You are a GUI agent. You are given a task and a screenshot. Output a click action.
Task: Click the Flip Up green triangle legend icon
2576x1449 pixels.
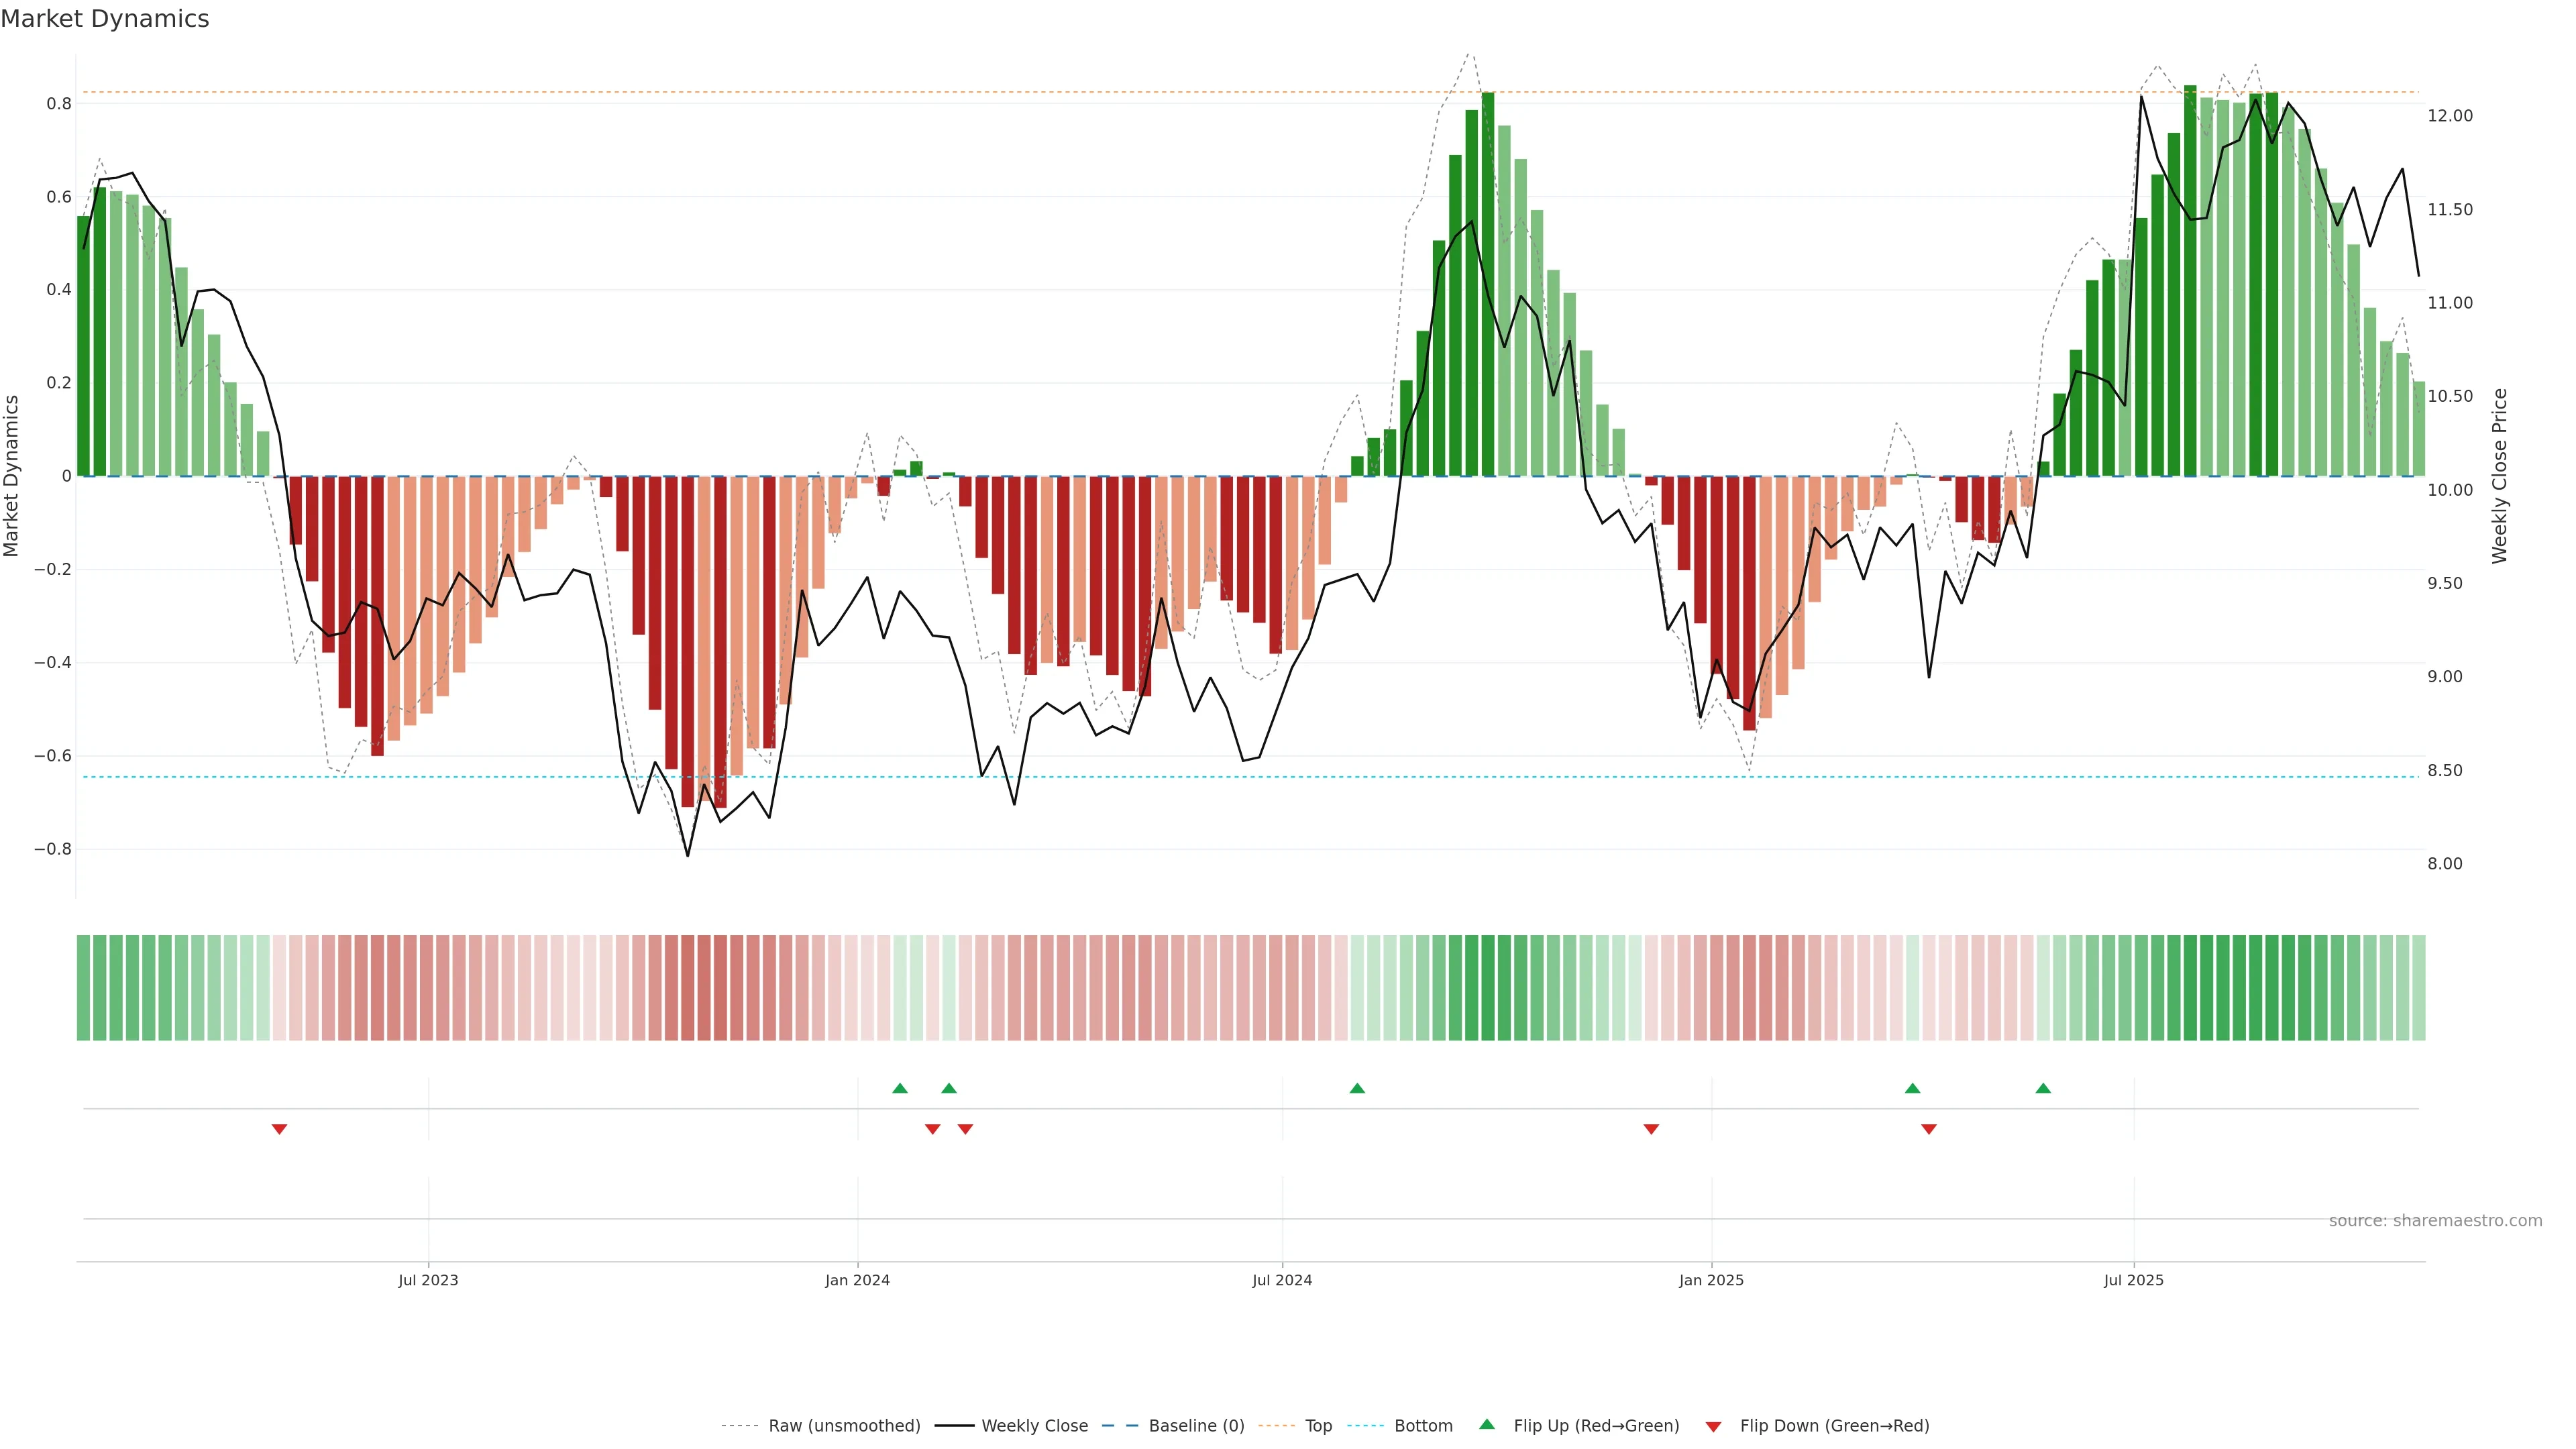coord(1487,1424)
